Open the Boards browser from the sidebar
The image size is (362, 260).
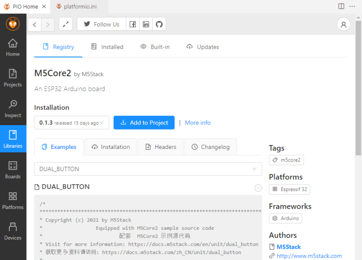[x=13, y=170]
